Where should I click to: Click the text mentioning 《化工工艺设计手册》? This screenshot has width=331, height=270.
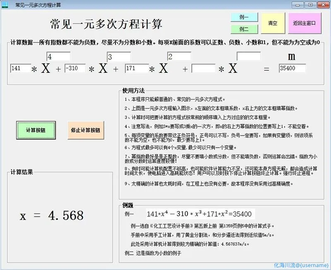coord(203,226)
